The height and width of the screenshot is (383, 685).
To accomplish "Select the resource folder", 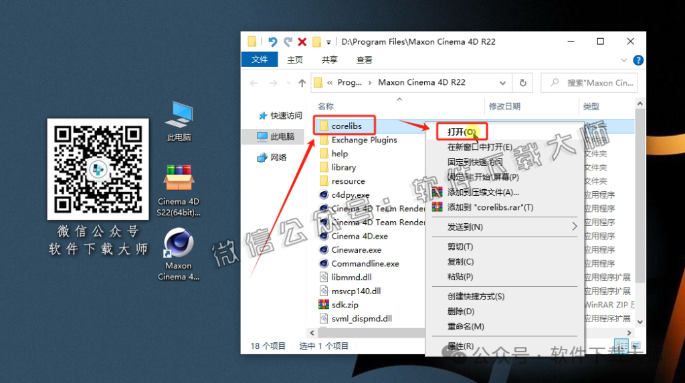I will (x=342, y=181).
